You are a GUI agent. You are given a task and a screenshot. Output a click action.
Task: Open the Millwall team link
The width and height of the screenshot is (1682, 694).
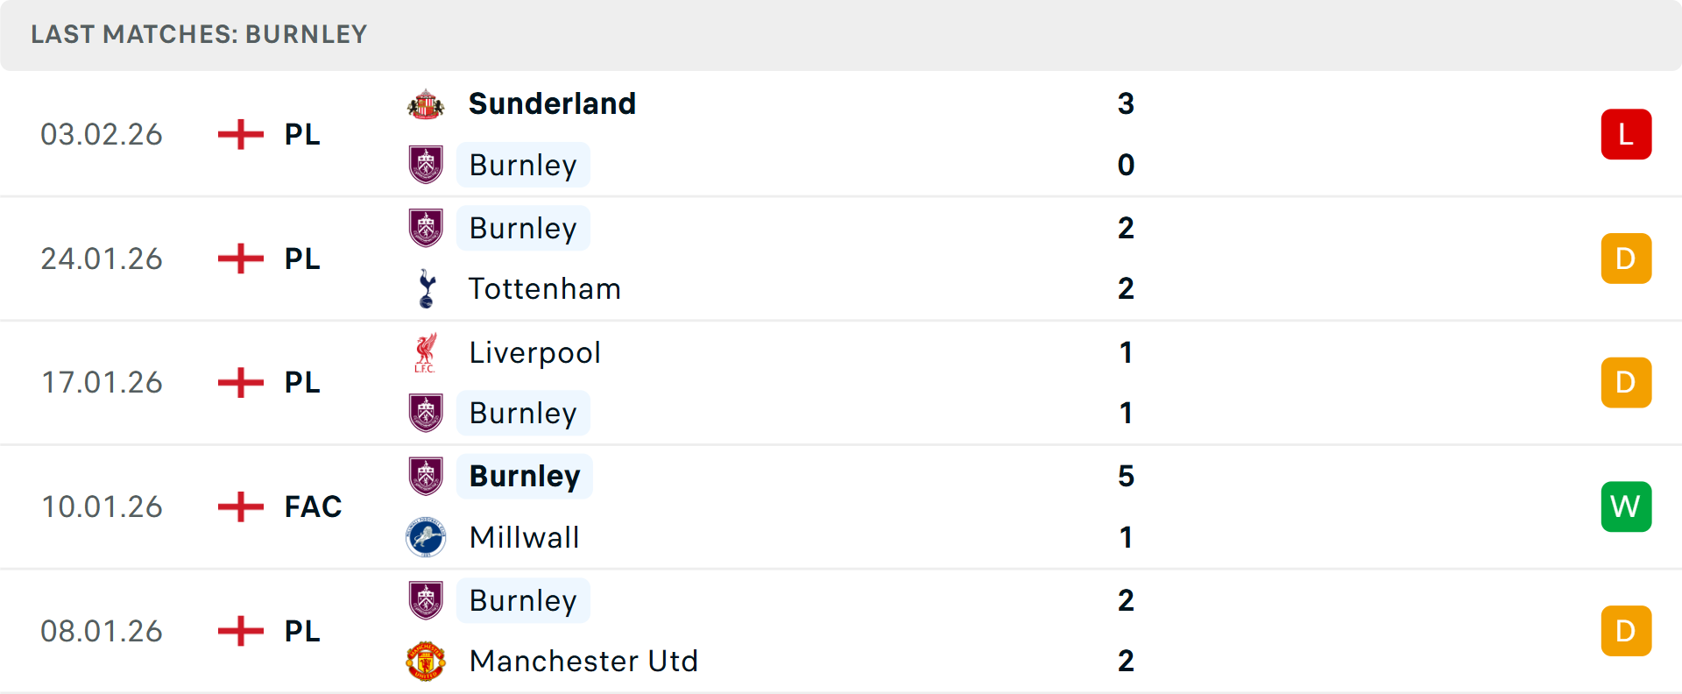tap(524, 537)
